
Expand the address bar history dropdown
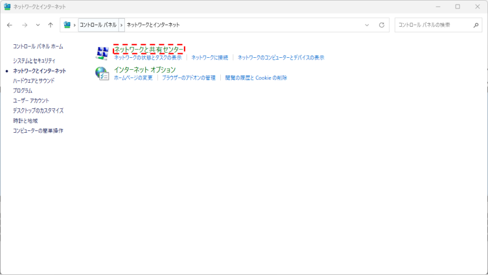tap(367, 25)
